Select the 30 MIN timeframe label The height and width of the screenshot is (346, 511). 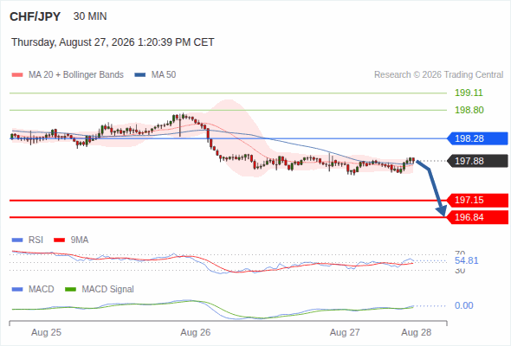pyautogui.click(x=90, y=16)
